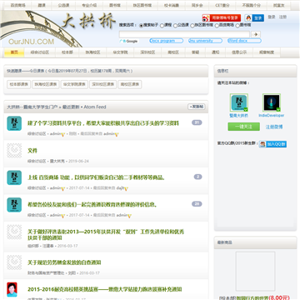Open the docx program ad link
300x300 pixels.
pos(166,41)
